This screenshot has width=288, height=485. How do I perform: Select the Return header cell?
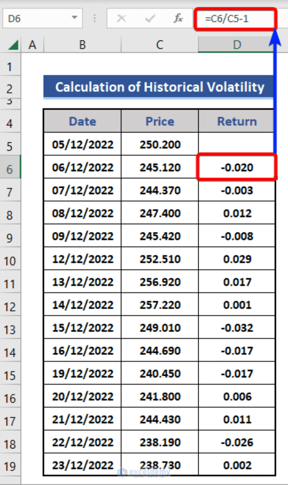point(237,121)
